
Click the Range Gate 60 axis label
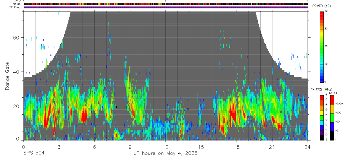click(19, 38)
